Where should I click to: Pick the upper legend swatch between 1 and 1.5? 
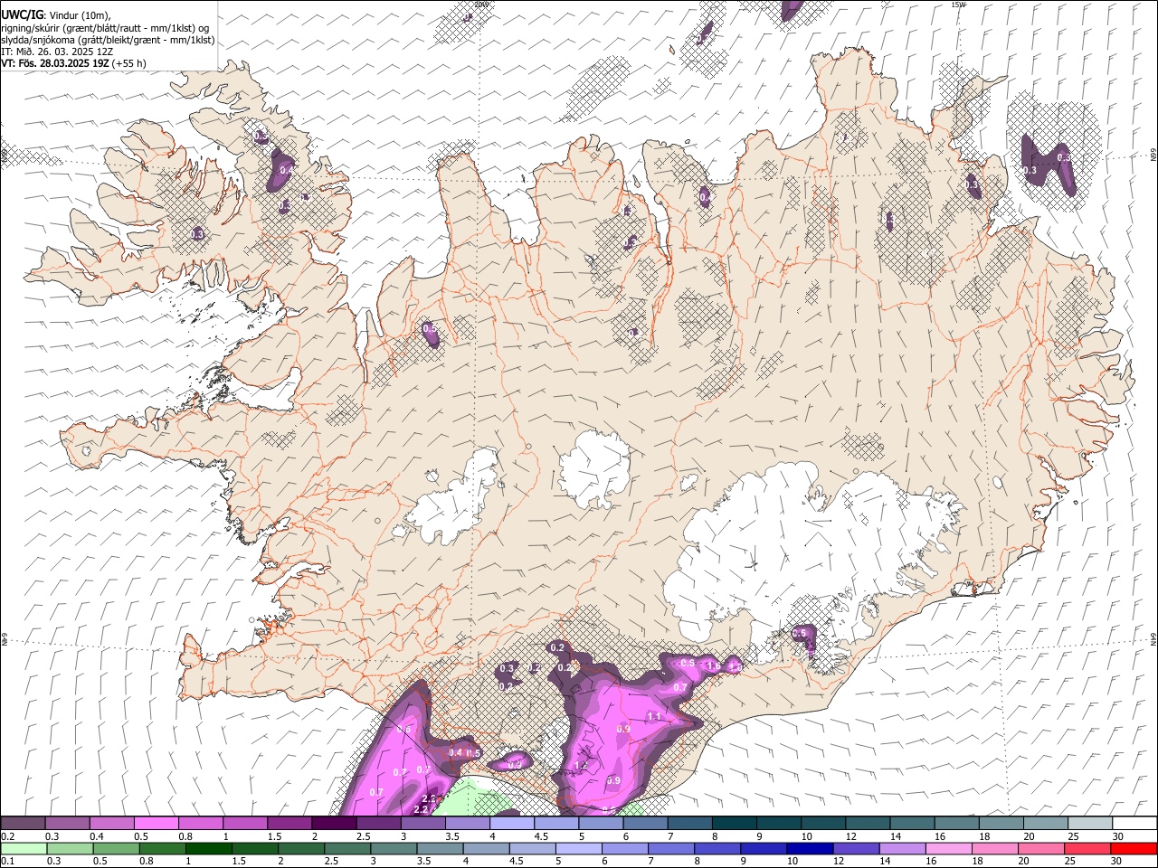click(244, 824)
